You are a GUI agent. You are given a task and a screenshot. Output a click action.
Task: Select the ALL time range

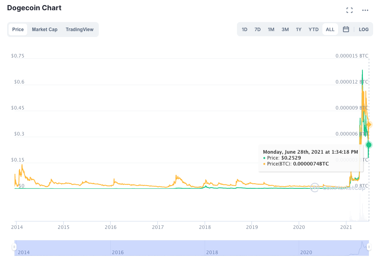tap(330, 29)
